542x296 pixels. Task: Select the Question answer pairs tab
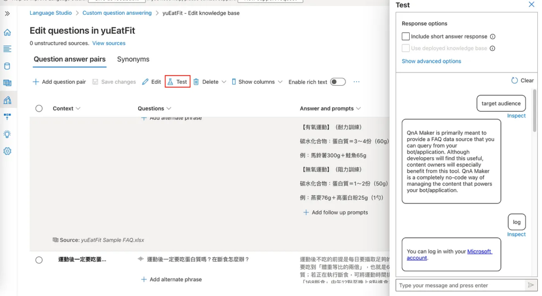coord(69,59)
